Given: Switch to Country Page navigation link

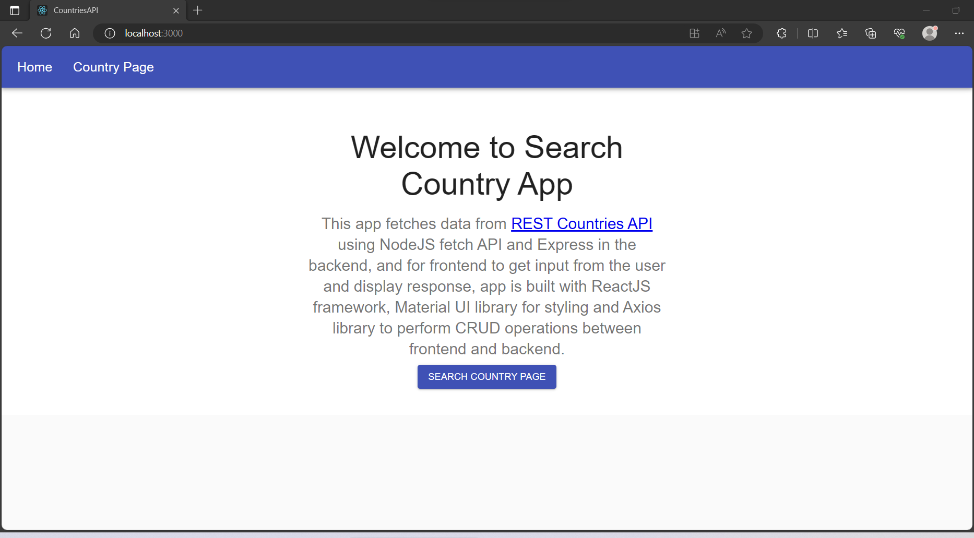Looking at the screenshot, I should point(113,67).
